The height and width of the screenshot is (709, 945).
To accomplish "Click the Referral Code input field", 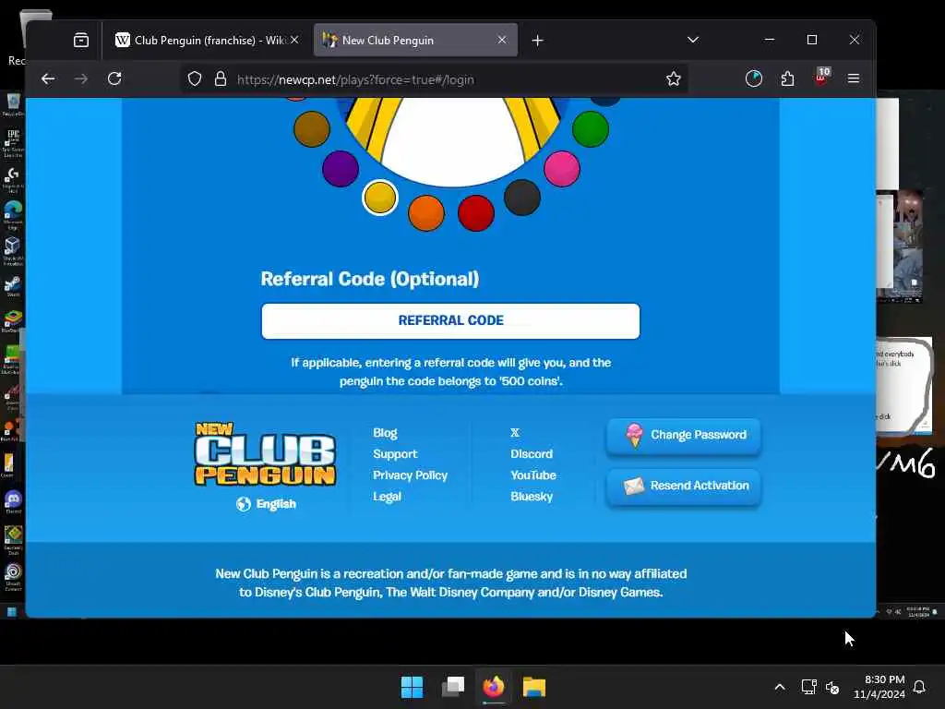I will pyautogui.click(x=450, y=320).
